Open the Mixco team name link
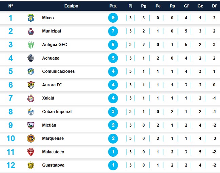This screenshot has height=173, width=220. pos(48,18)
